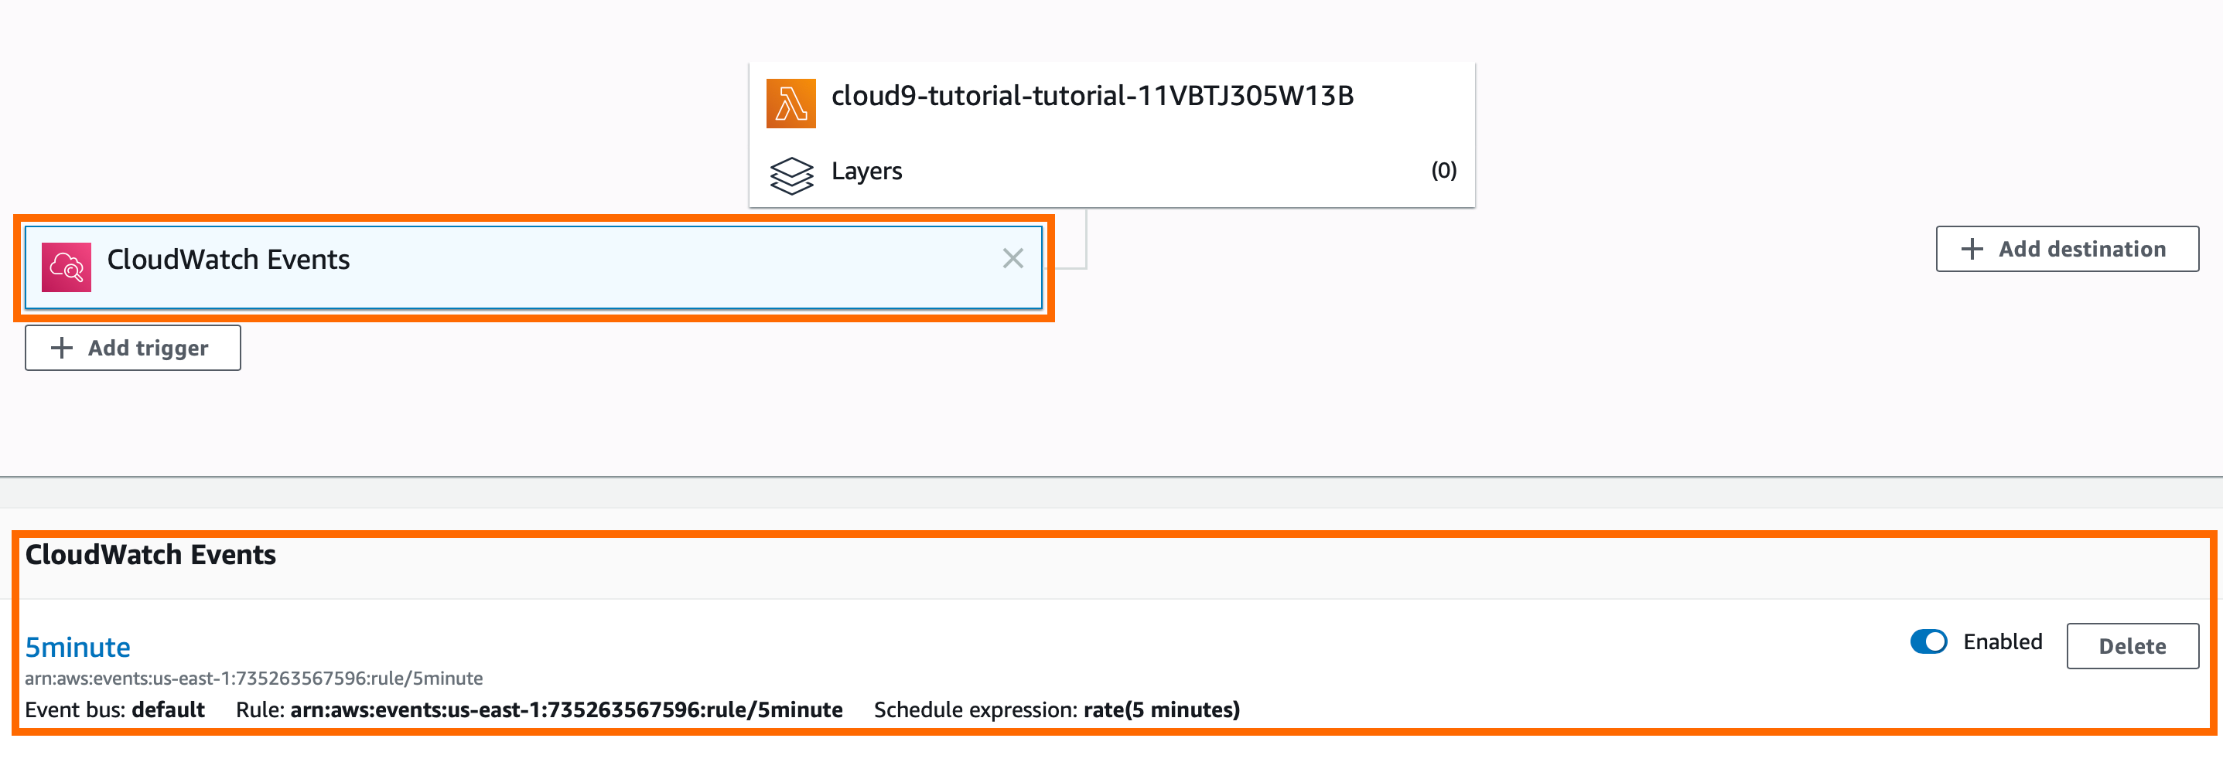This screenshot has width=2223, height=762.
Task: Click the plus icon beside Add trigger
Action: (x=60, y=348)
